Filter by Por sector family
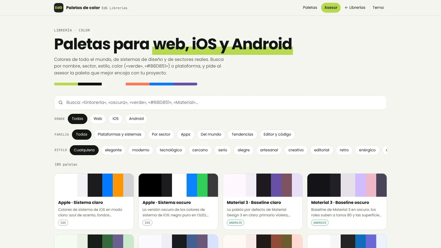Image resolution: width=441 pixels, height=248 pixels. pyautogui.click(x=161, y=134)
